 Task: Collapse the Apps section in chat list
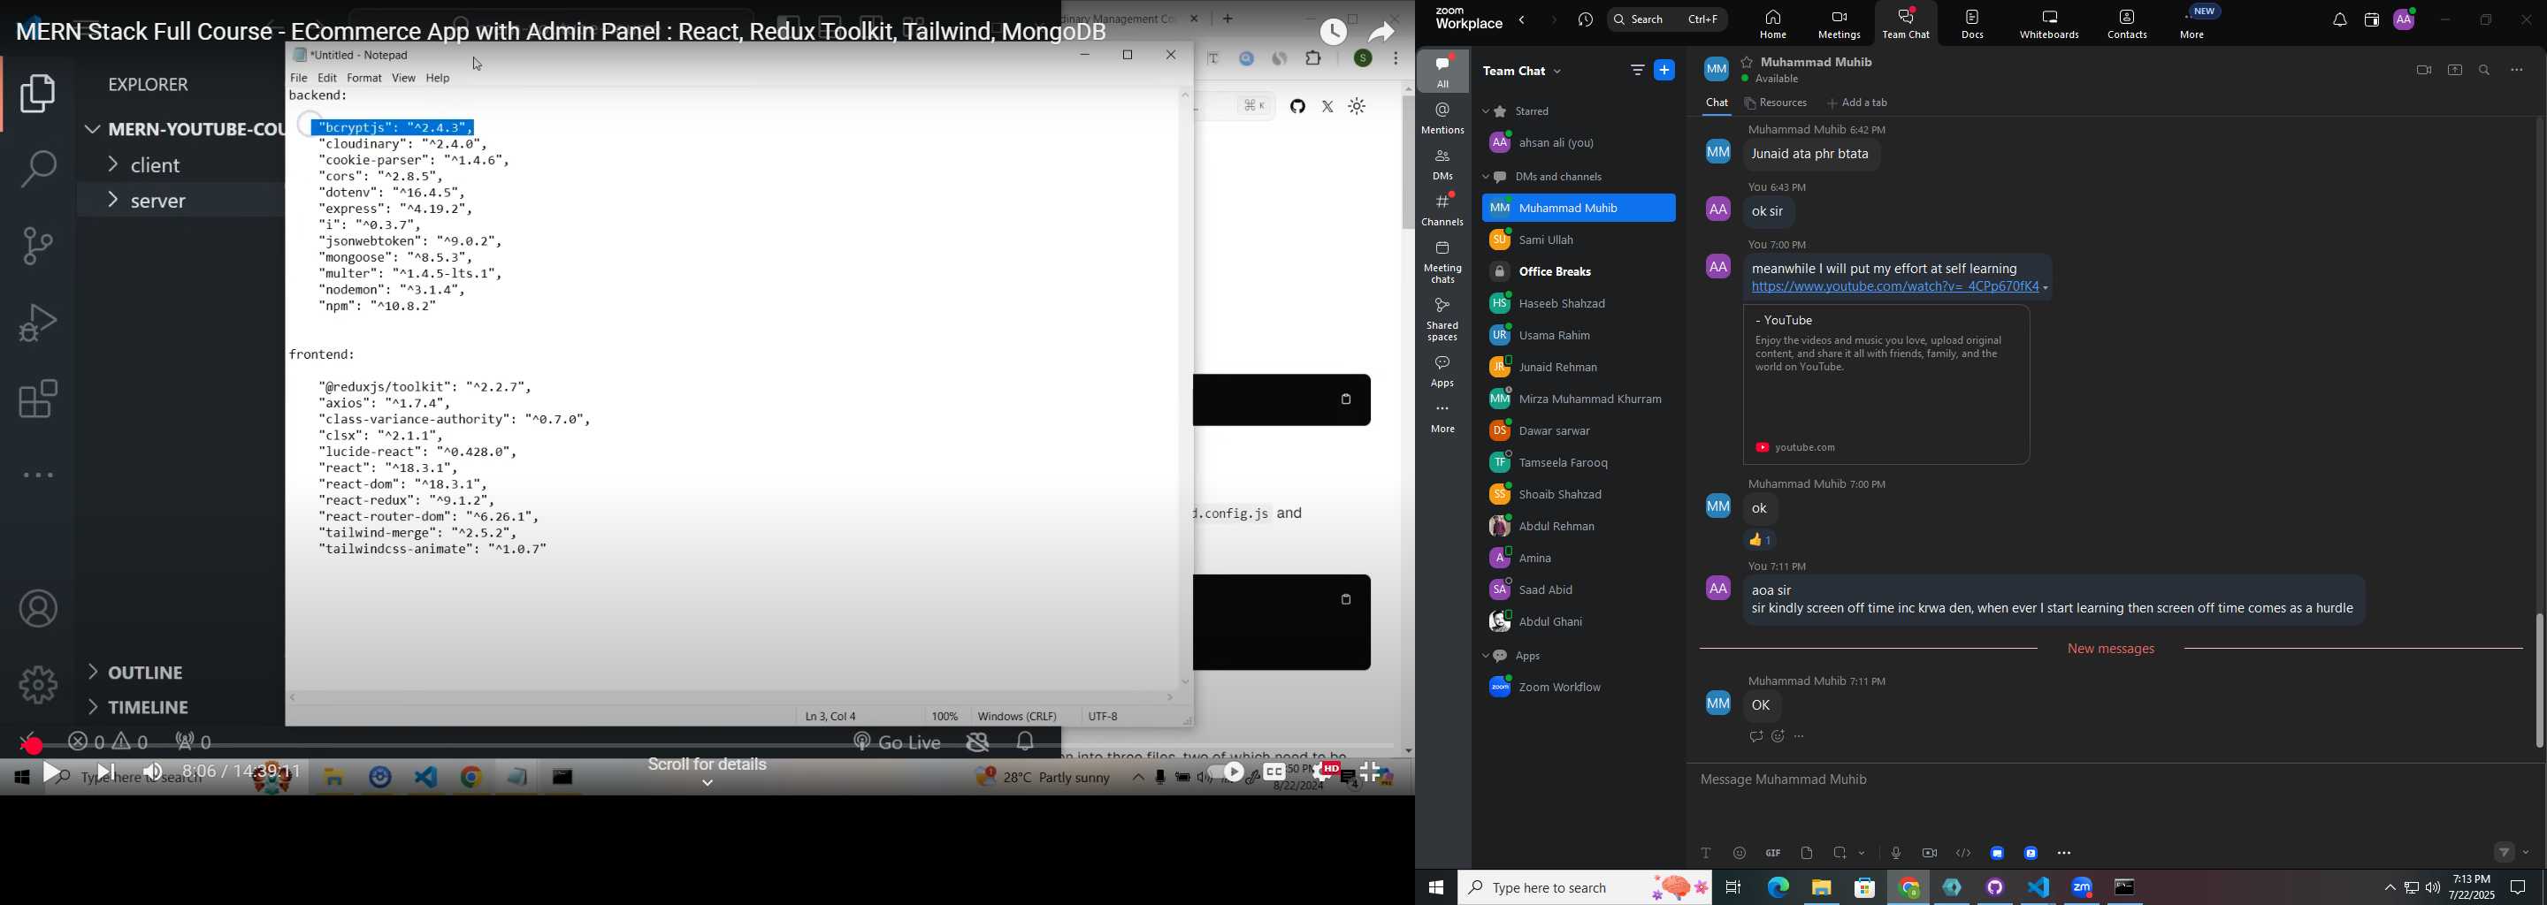tap(1486, 657)
